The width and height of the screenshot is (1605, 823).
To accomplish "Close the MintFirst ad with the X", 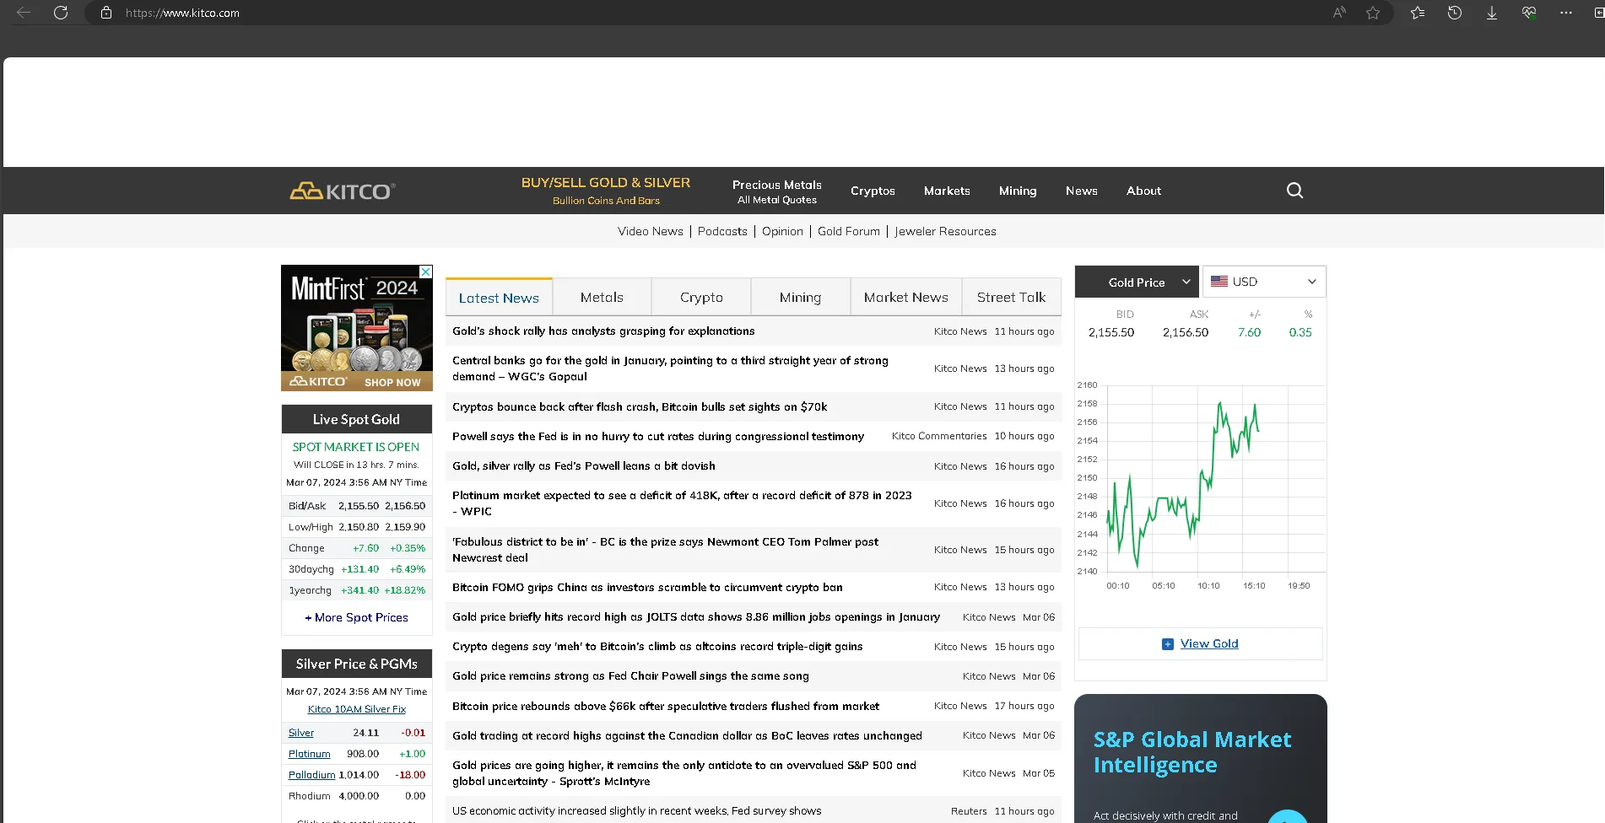I will [x=426, y=272].
